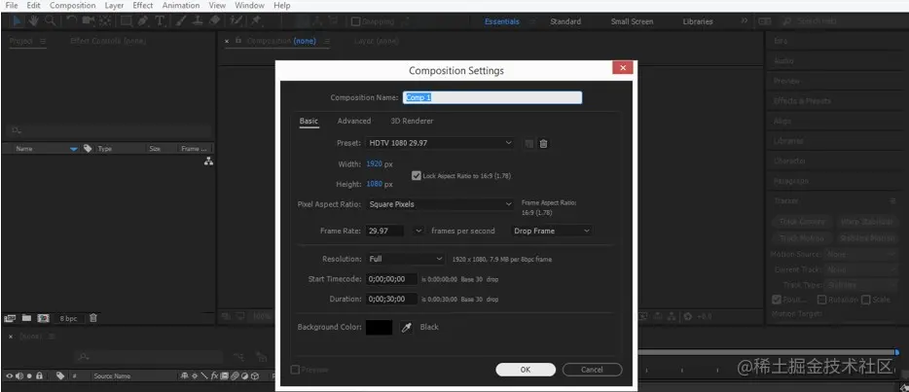Click the 3D layer cube column icon
This screenshot has height=392, width=909.
[x=254, y=375]
